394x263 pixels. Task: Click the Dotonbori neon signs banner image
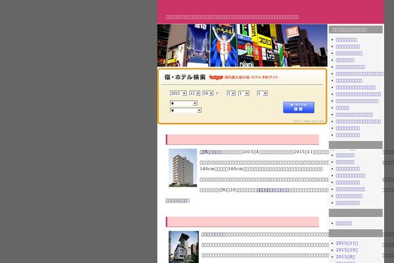pos(242,45)
